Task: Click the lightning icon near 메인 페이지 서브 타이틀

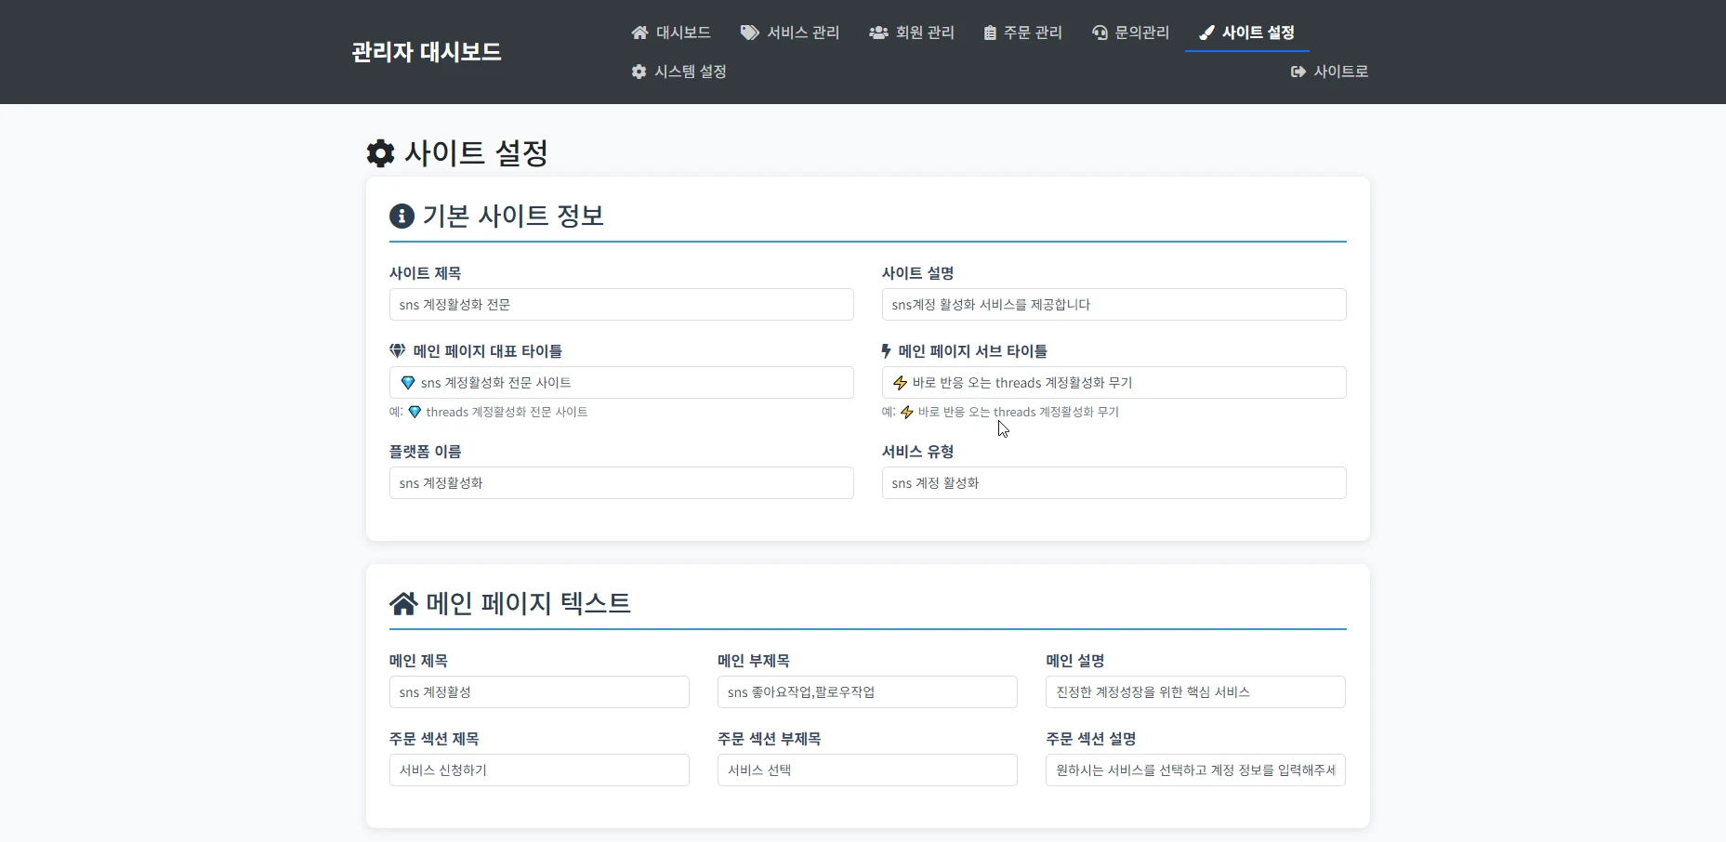Action: point(884,350)
